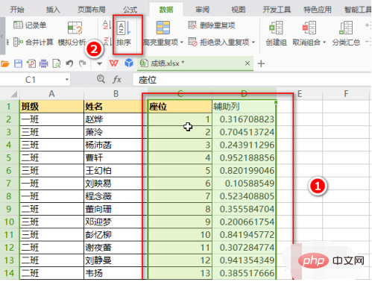The image size is (372, 285).
Task: Click the 合并计算 consolidate icon
Action: [x=18, y=42]
